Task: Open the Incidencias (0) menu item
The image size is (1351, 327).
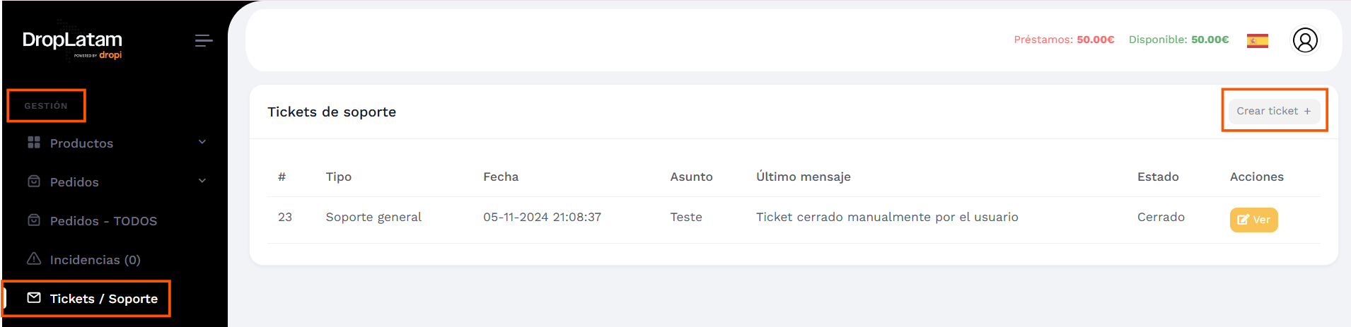Action: [95, 260]
